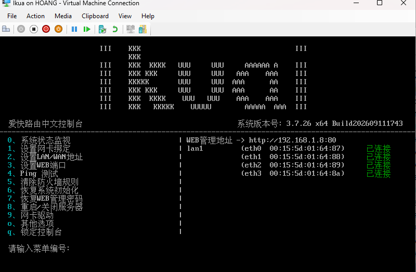Open the Clipboard menu
This screenshot has height=272, width=416.
95,16
